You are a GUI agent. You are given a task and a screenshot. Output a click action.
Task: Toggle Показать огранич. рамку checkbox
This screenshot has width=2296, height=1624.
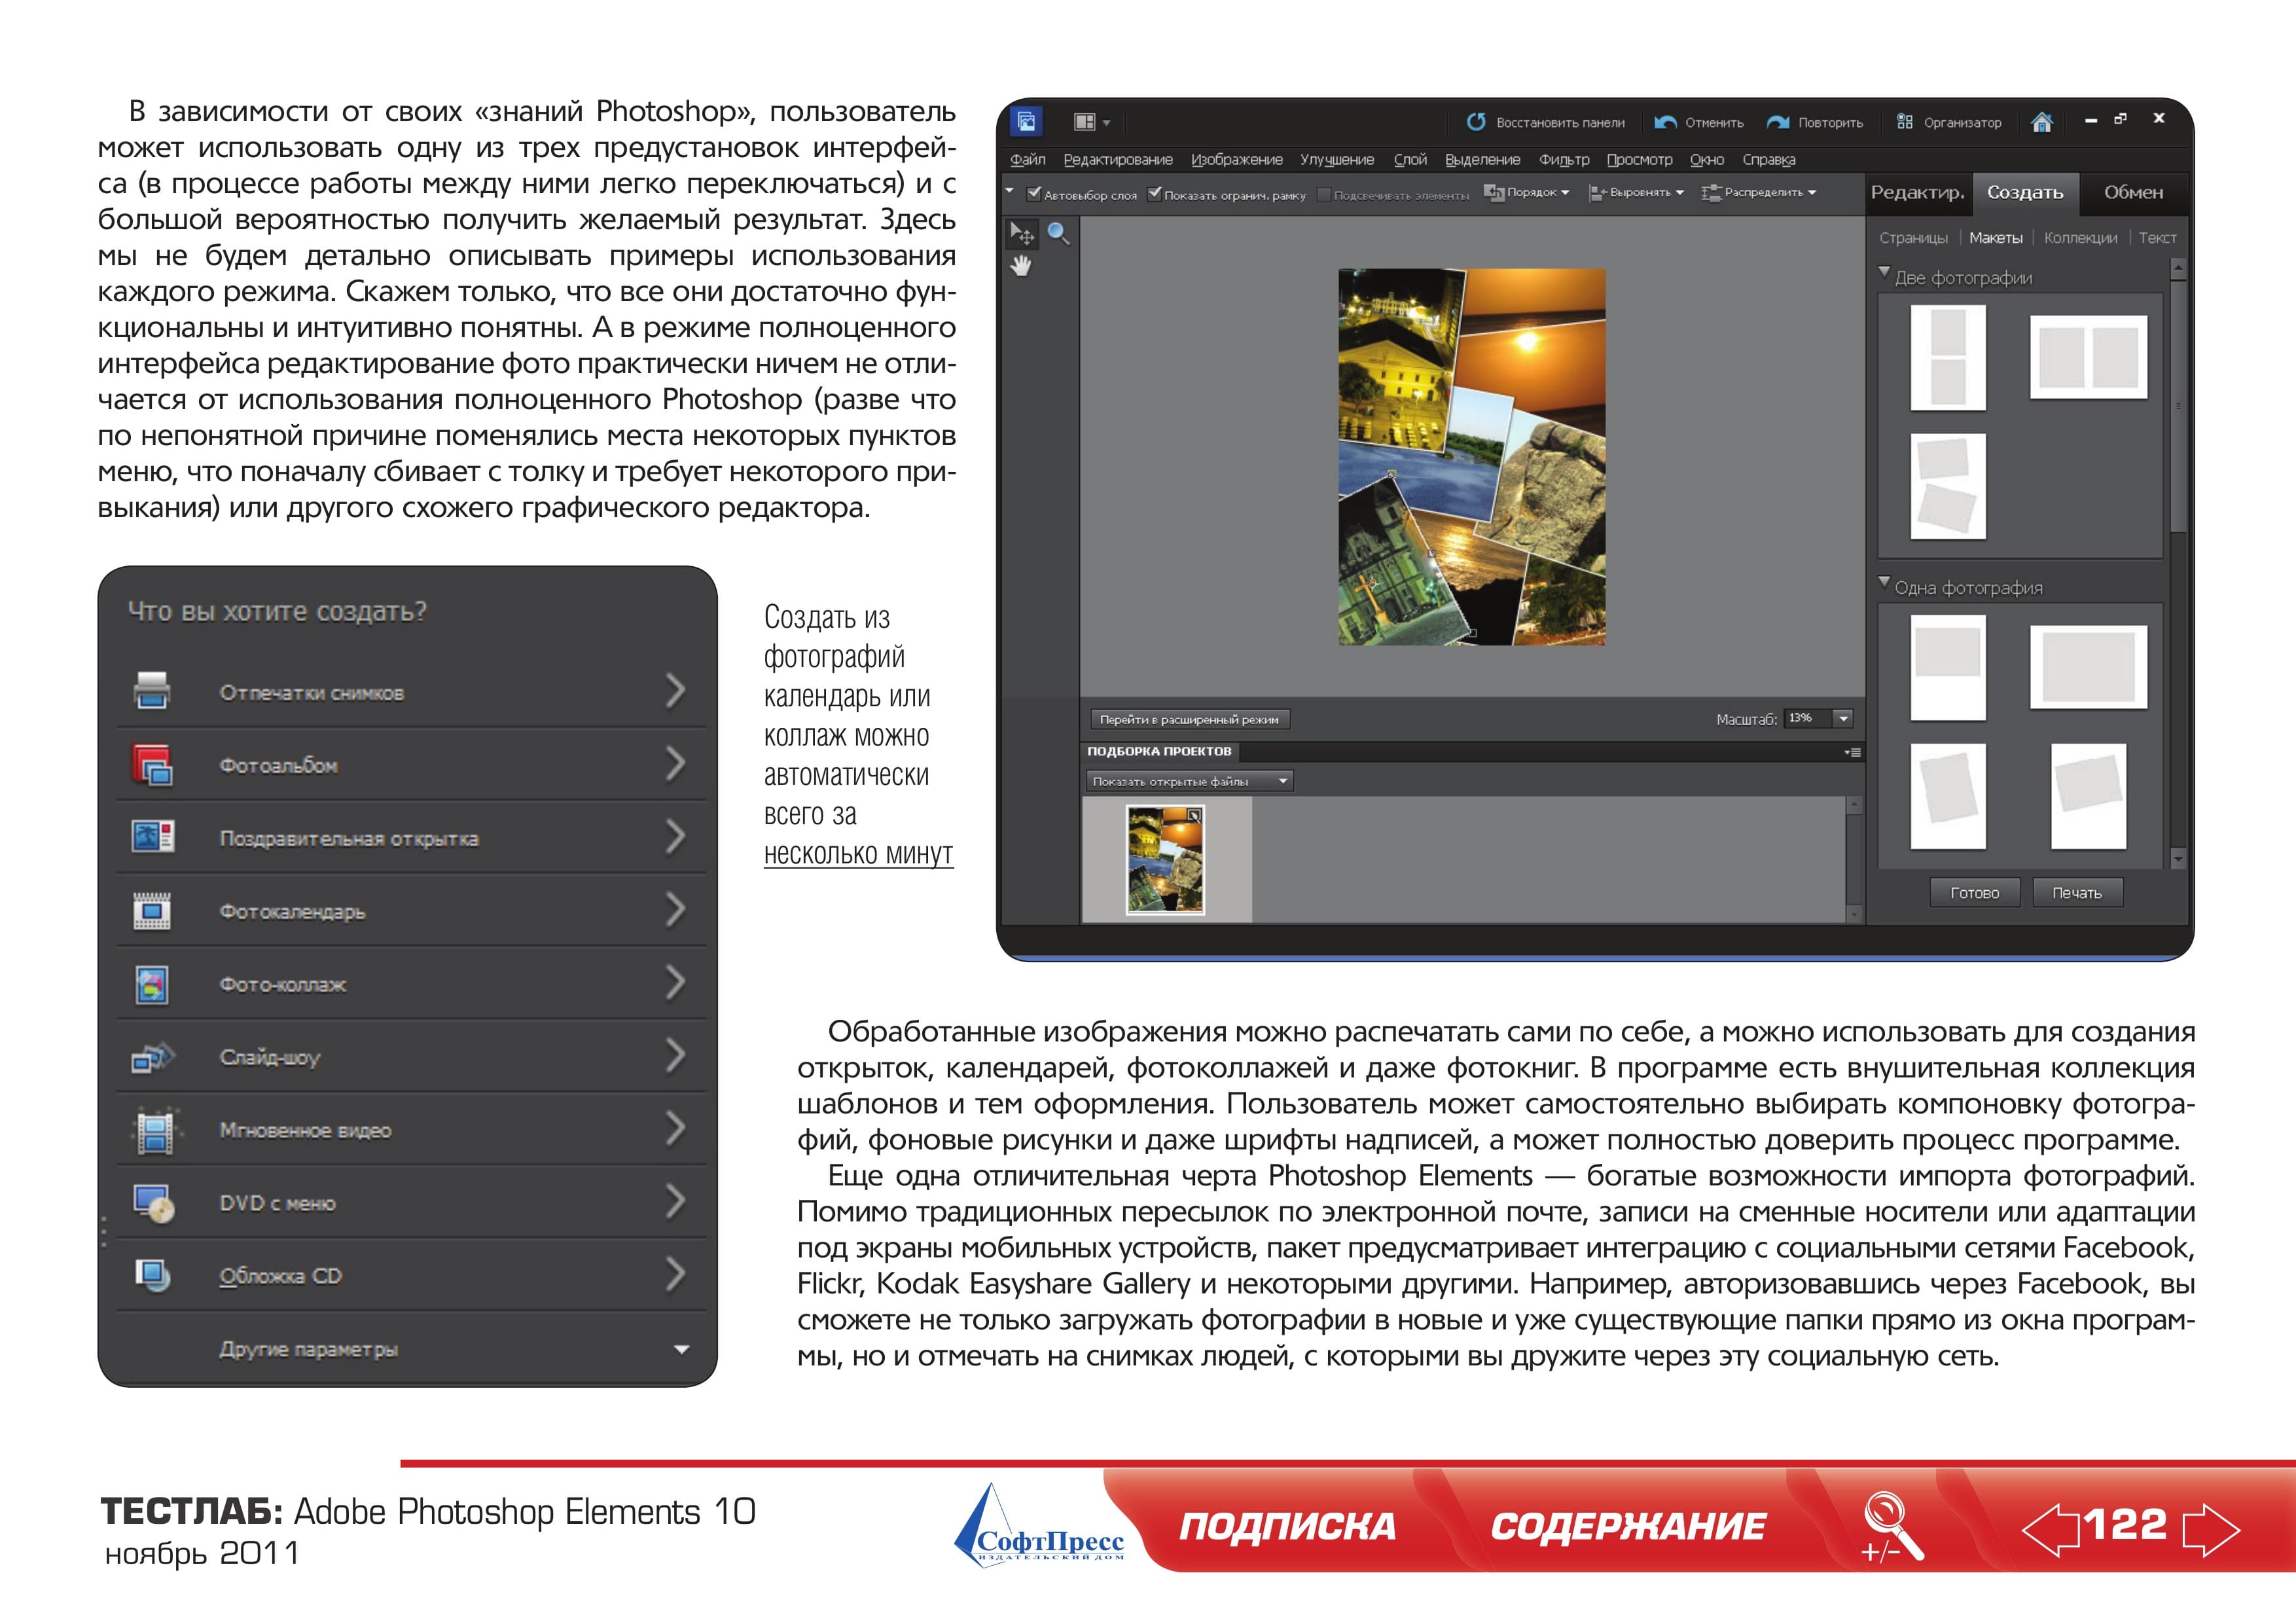1155,193
